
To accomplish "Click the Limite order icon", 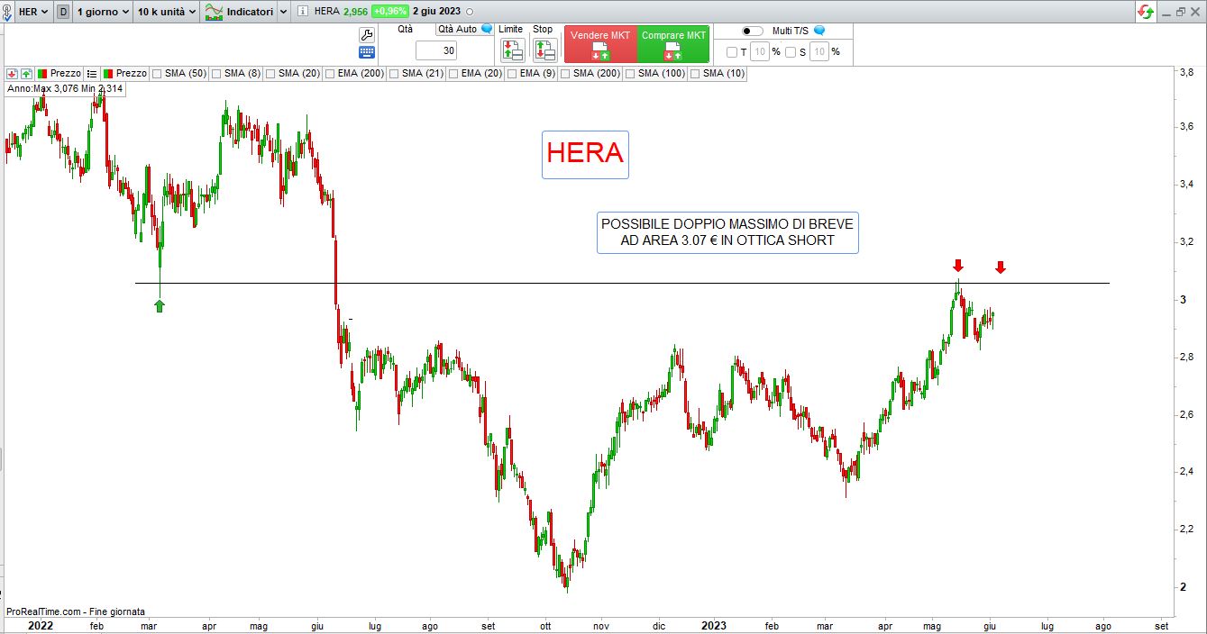I will click(x=511, y=50).
